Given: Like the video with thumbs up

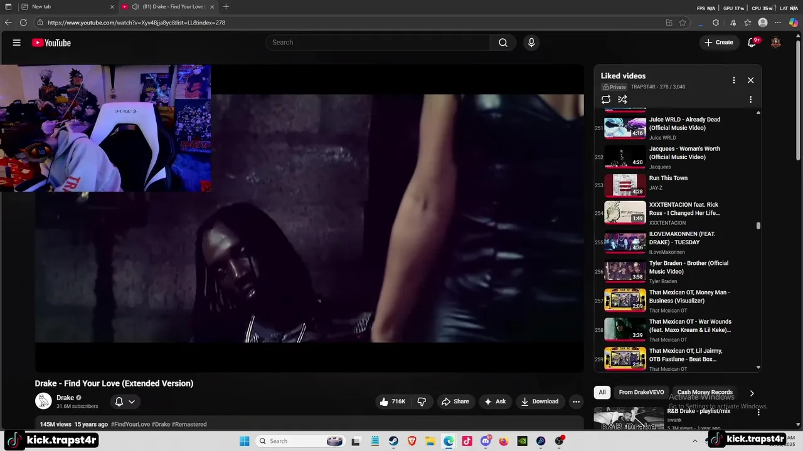Looking at the screenshot, I should tap(393, 402).
